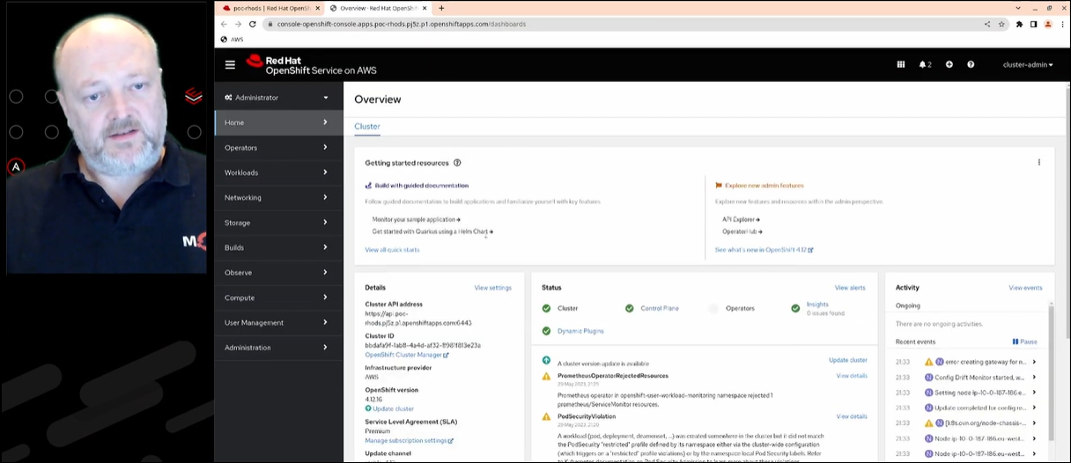
Task: Expand the Operators navigation section
Action: click(x=277, y=148)
